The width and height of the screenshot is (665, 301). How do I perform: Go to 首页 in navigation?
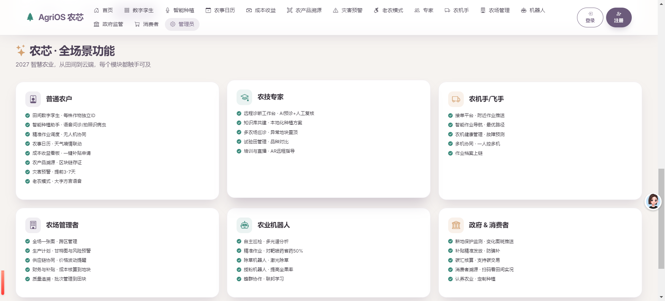click(103, 10)
